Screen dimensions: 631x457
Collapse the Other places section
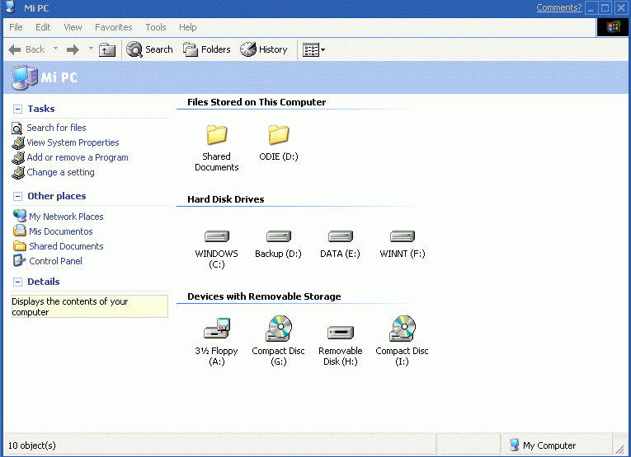[x=17, y=196]
